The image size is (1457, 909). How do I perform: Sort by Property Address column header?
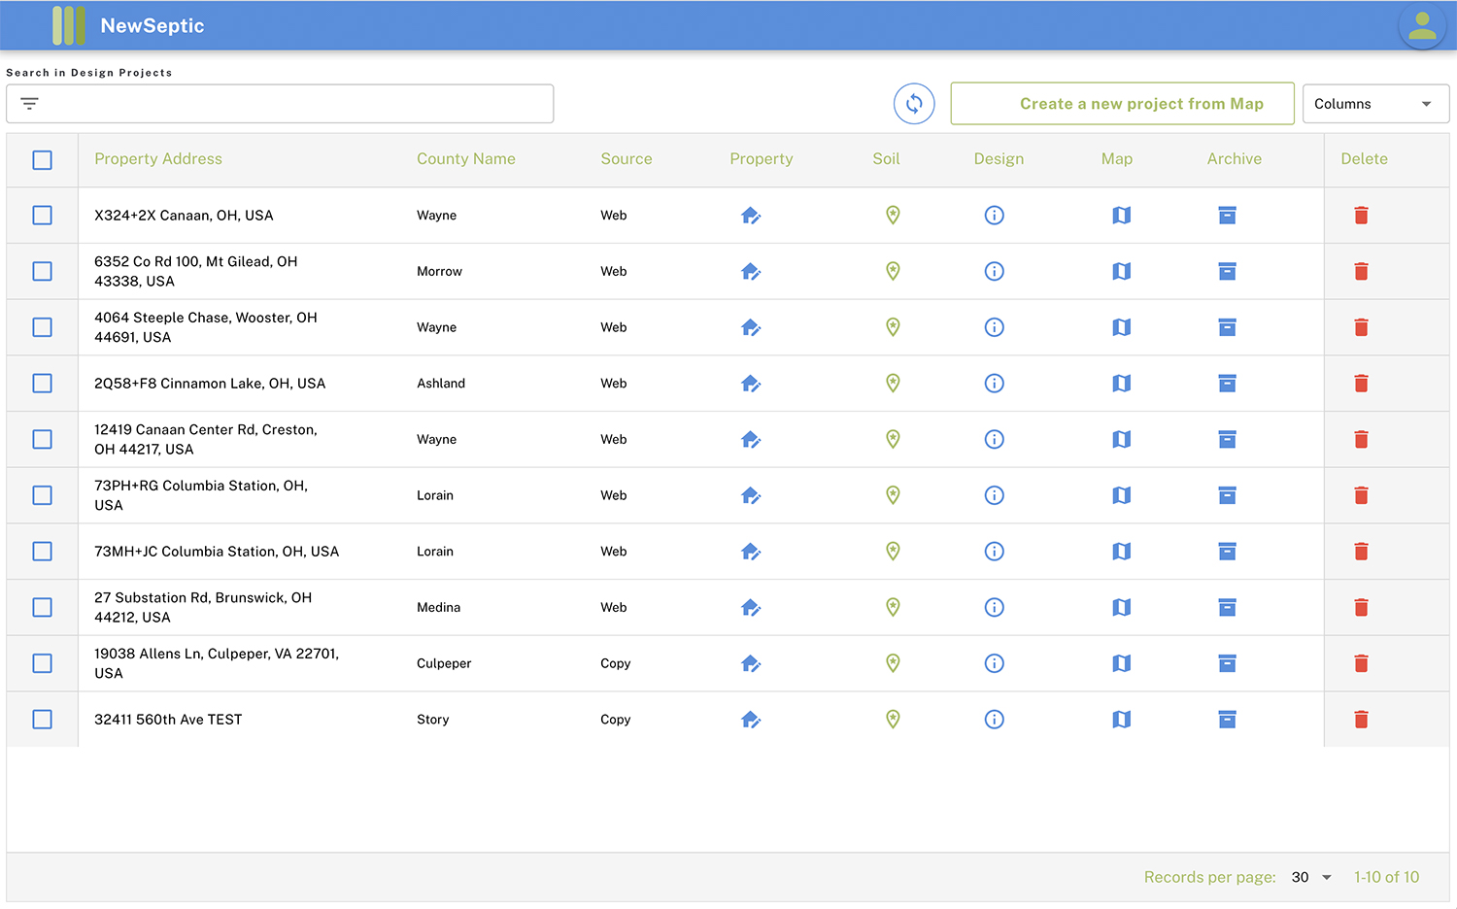(x=158, y=159)
